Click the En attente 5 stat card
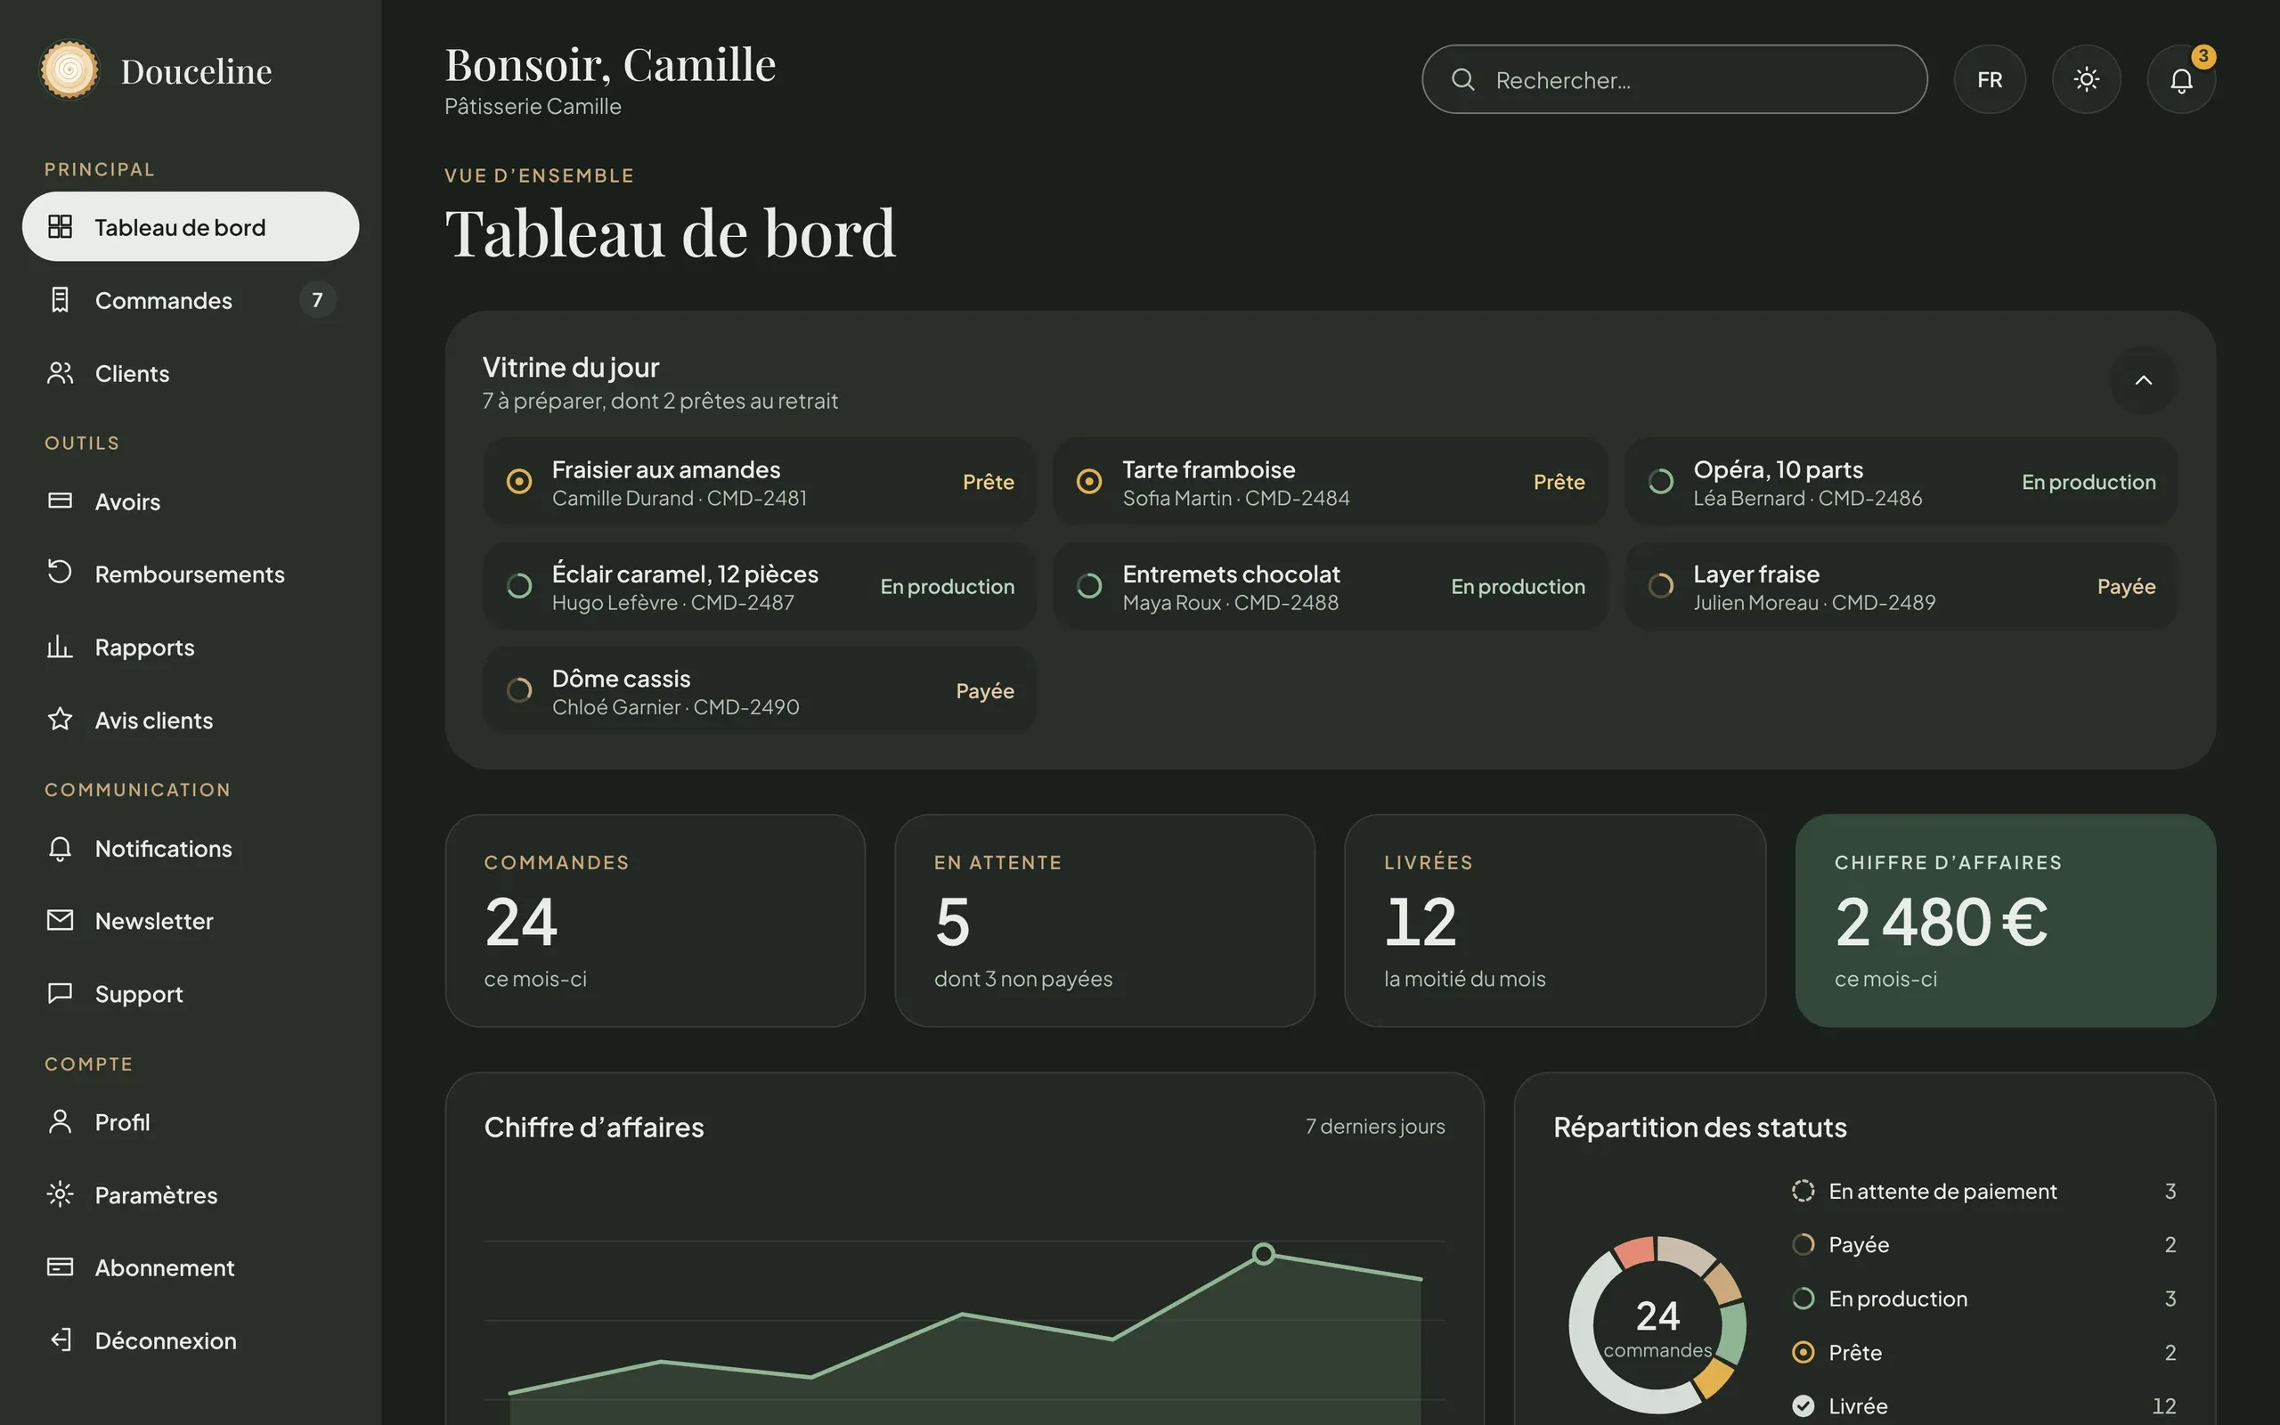Image resolution: width=2280 pixels, height=1425 pixels. [x=1104, y=921]
